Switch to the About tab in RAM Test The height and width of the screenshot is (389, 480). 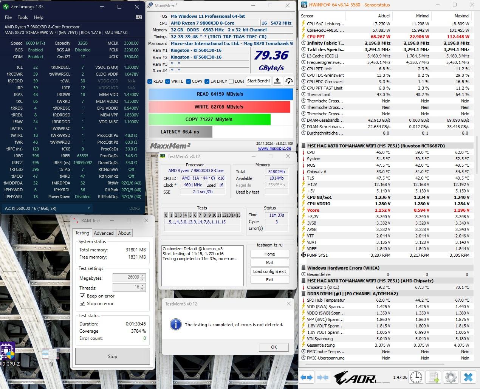pyautogui.click(x=124, y=233)
